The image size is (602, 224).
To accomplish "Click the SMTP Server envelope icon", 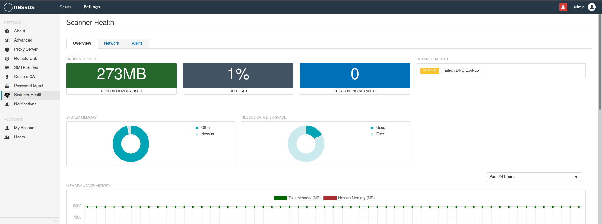I will click(7, 68).
